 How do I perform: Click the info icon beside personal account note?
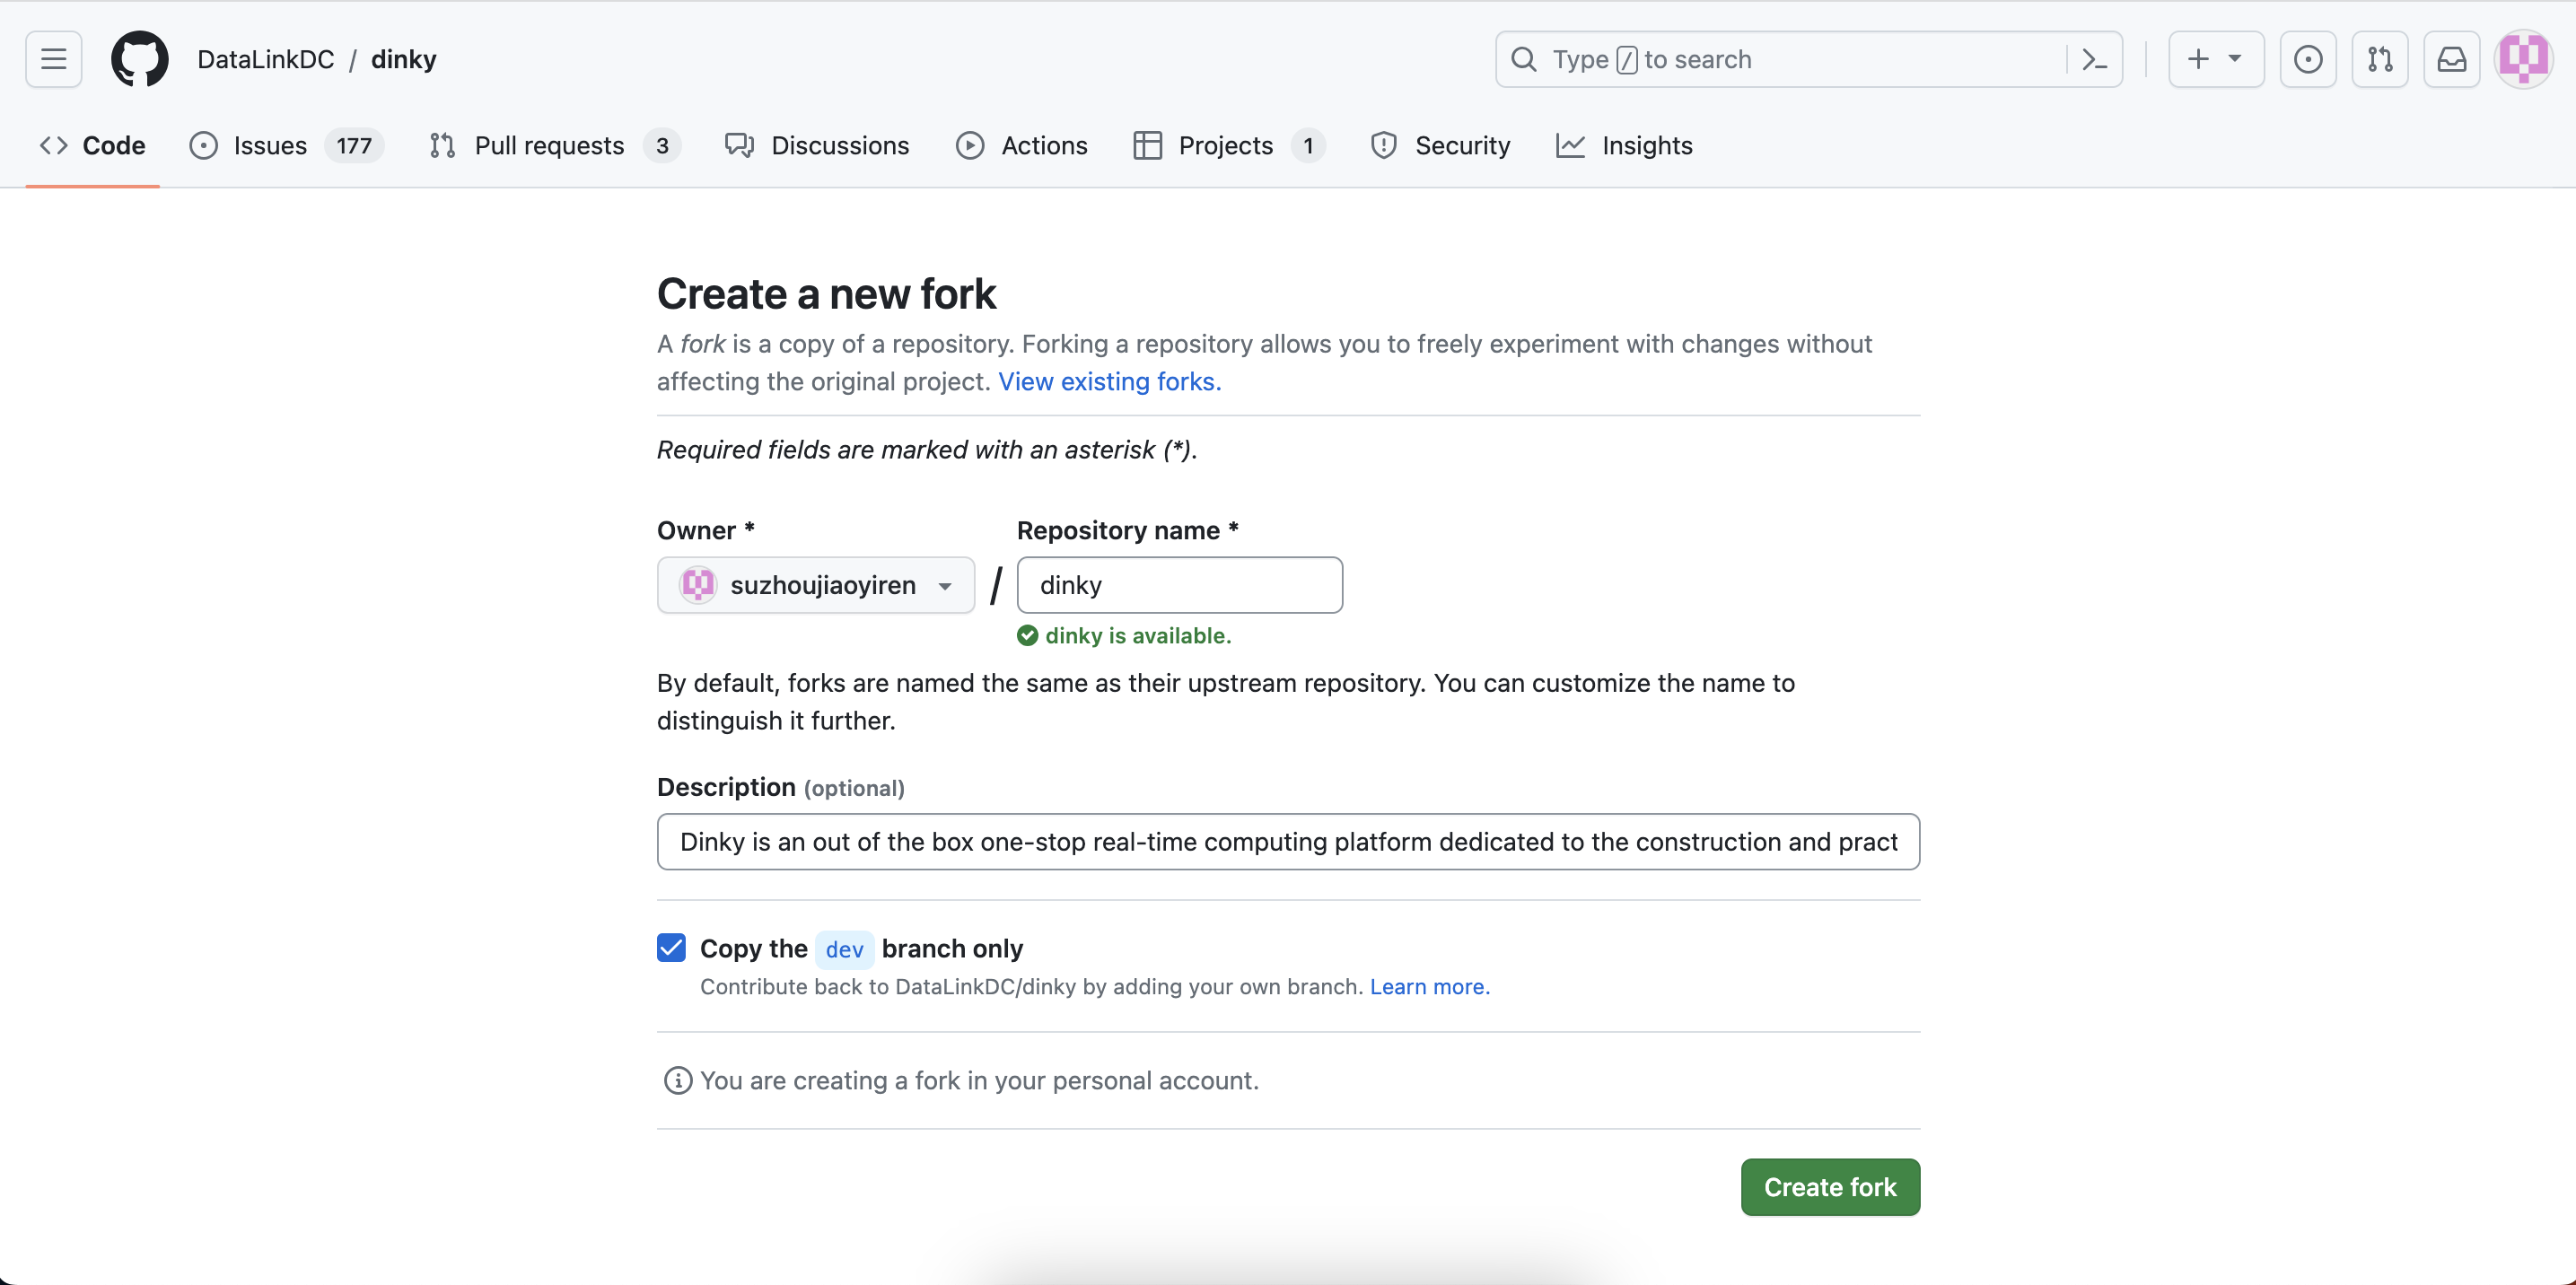(x=678, y=1081)
